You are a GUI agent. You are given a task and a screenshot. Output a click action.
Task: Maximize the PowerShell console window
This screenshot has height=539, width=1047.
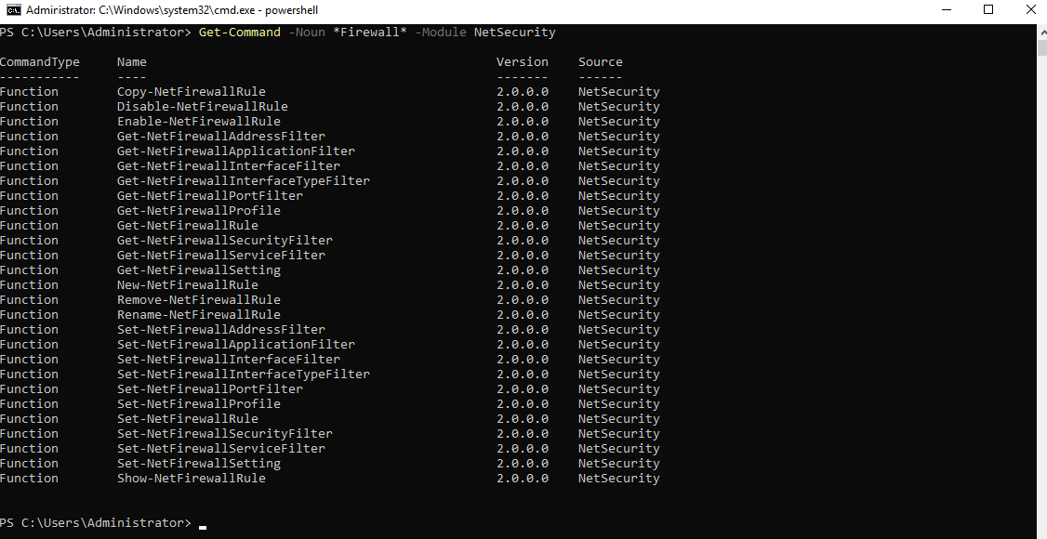click(x=988, y=11)
